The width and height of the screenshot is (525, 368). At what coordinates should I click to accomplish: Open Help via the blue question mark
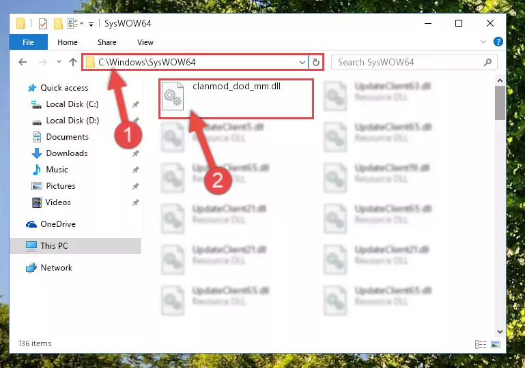coord(498,42)
